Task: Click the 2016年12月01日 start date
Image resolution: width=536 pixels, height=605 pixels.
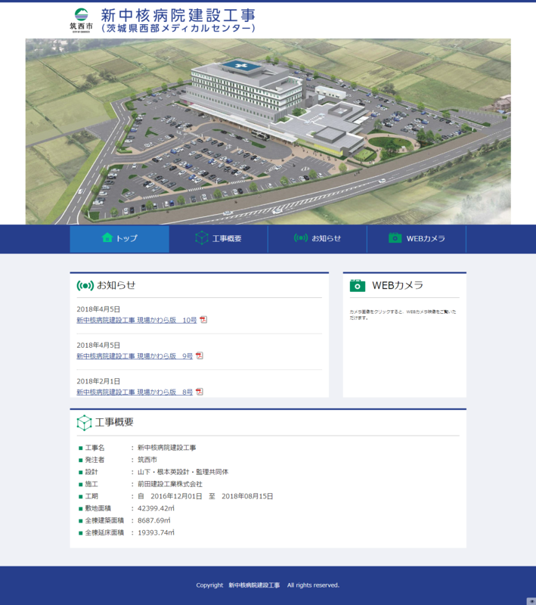Action: pyautogui.click(x=176, y=496)
